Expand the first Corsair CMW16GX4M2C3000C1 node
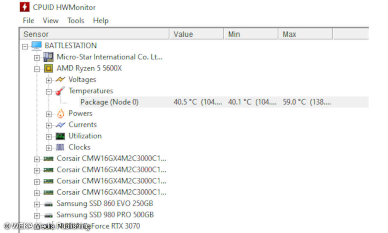 (37, 159)
